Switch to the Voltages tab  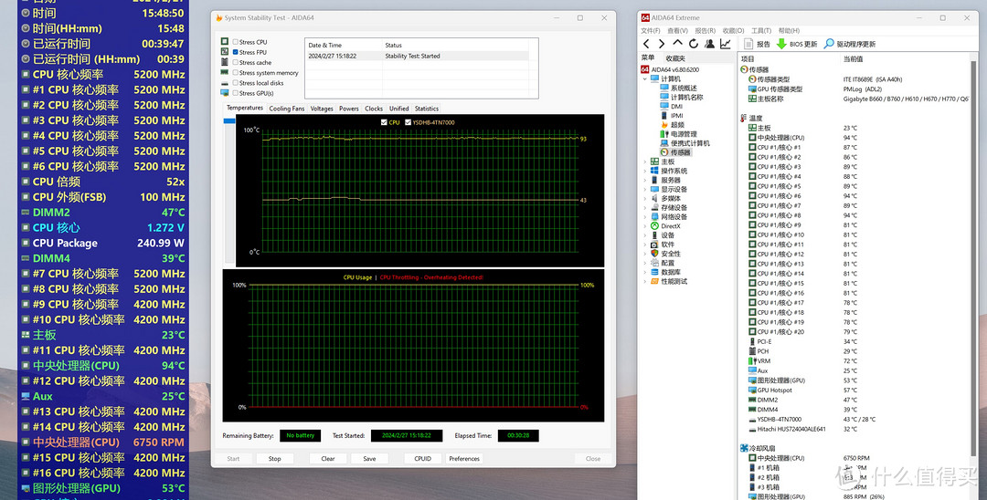pos(322,109)
